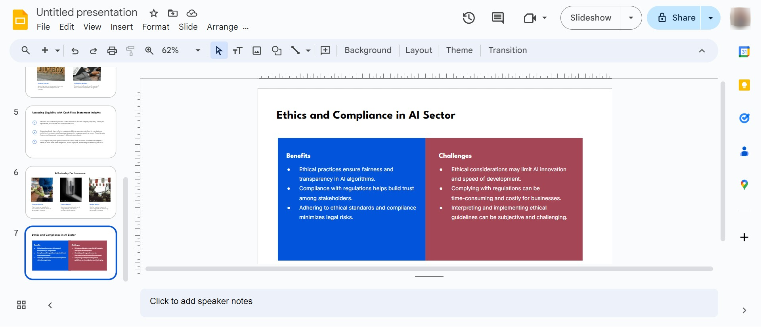Open the Insert menu
This screenshot has width=761, height=327.
coord(121,27)
